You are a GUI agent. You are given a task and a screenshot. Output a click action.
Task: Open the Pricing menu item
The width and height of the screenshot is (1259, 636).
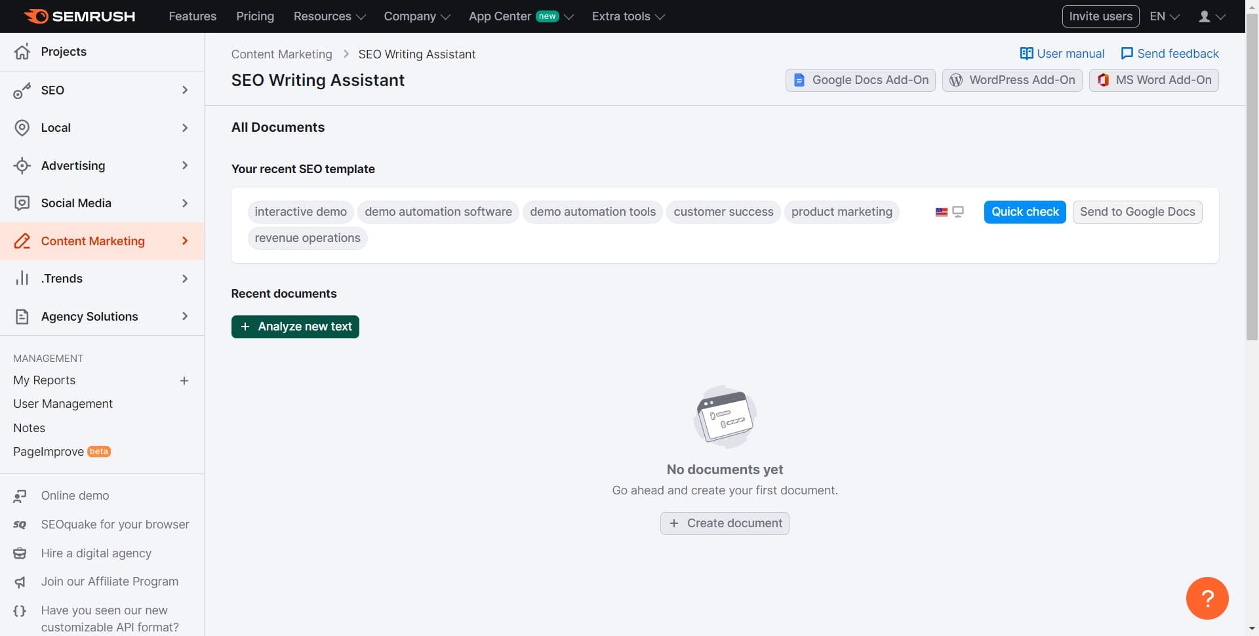[x=255, y=16]
